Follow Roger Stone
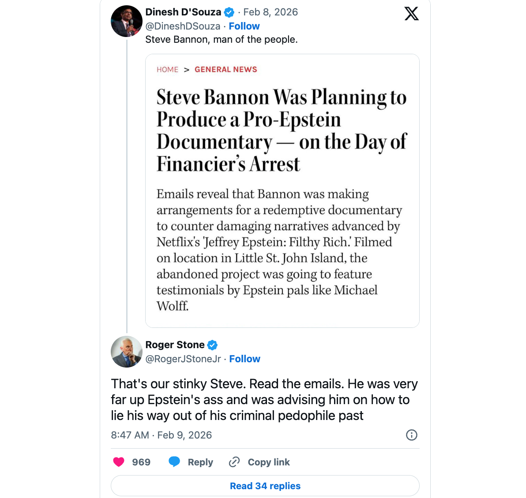The width and height of the screenshot is (526, 498). (244, 359)
